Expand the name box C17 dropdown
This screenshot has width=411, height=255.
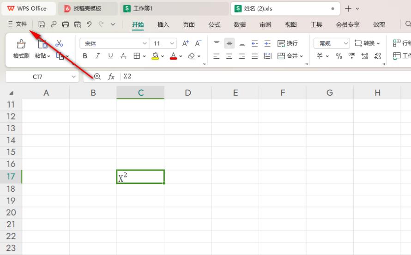73,77
